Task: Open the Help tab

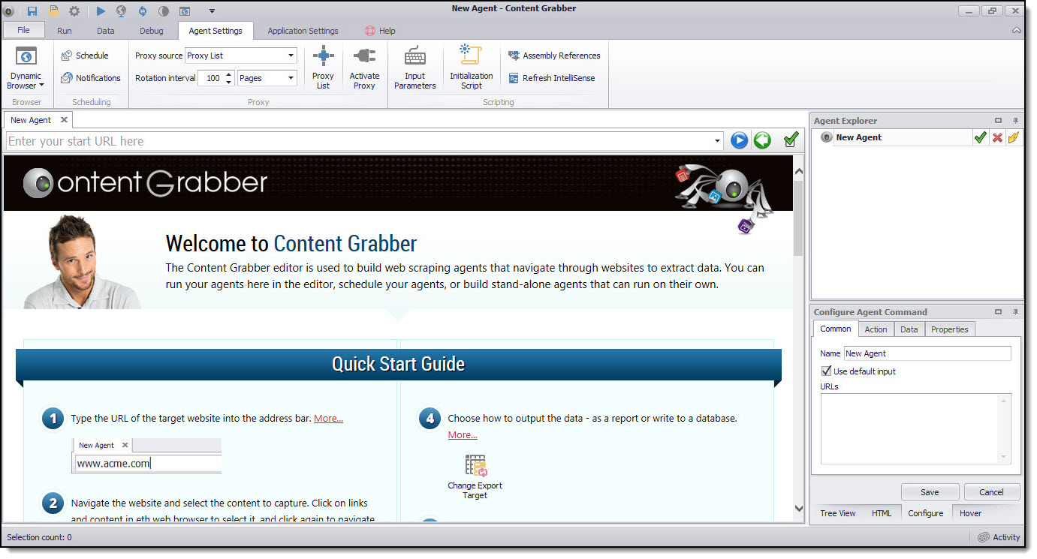Action: 380,31
